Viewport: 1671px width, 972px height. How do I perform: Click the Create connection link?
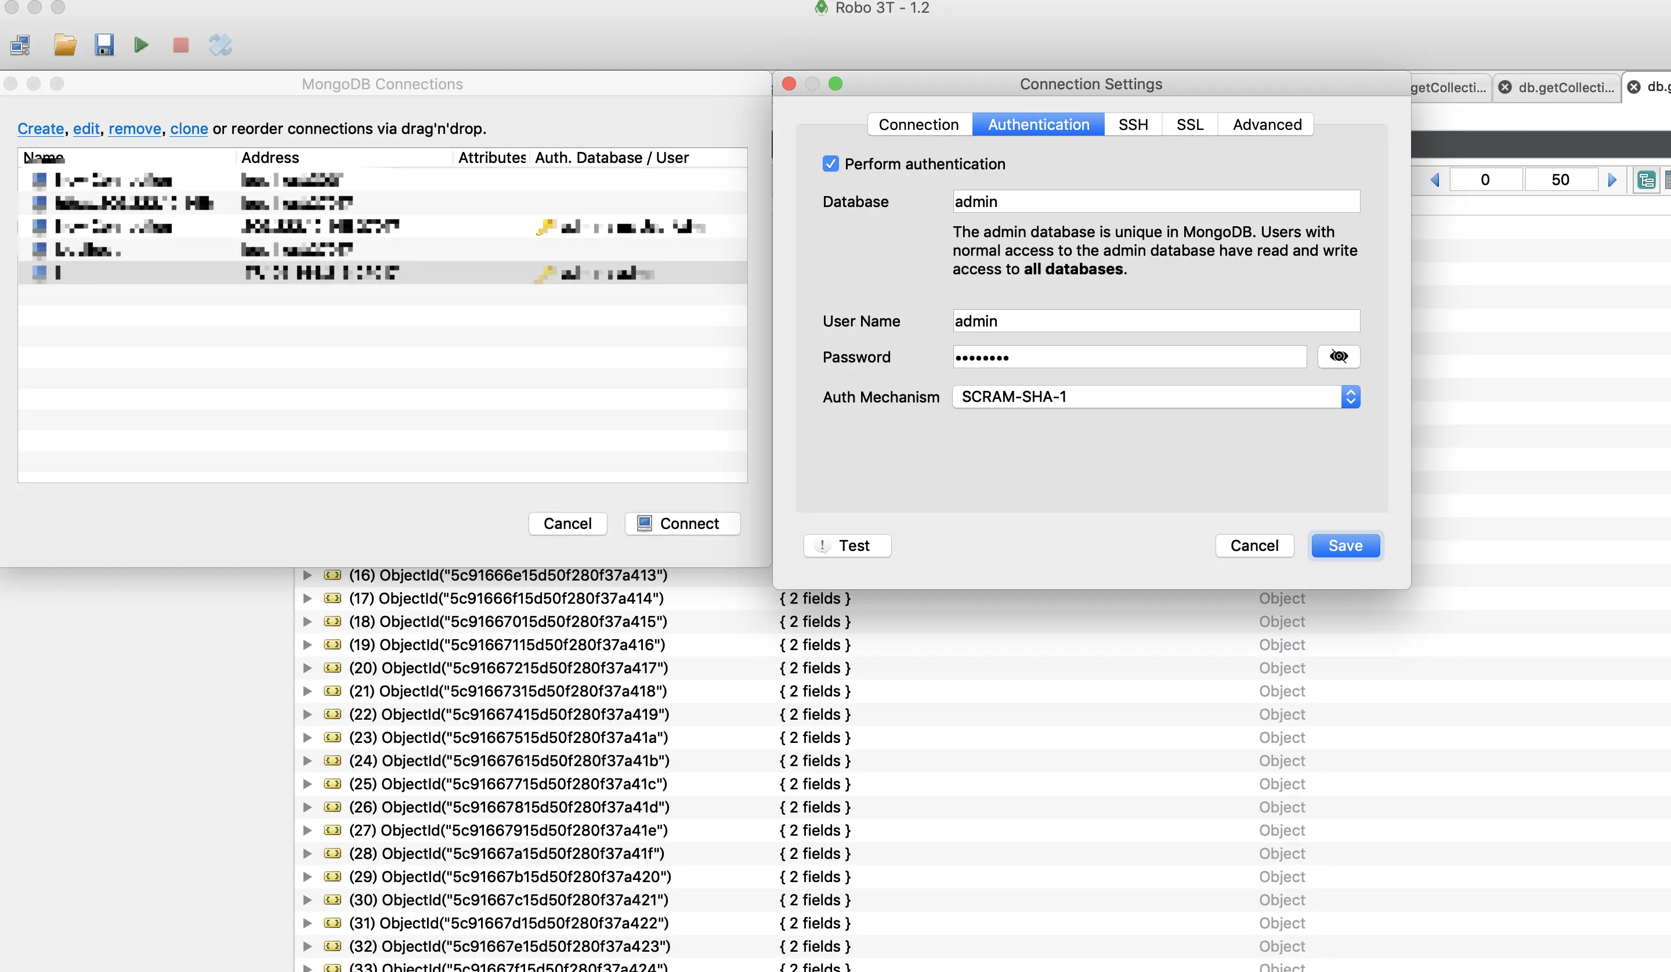[41, 129]
